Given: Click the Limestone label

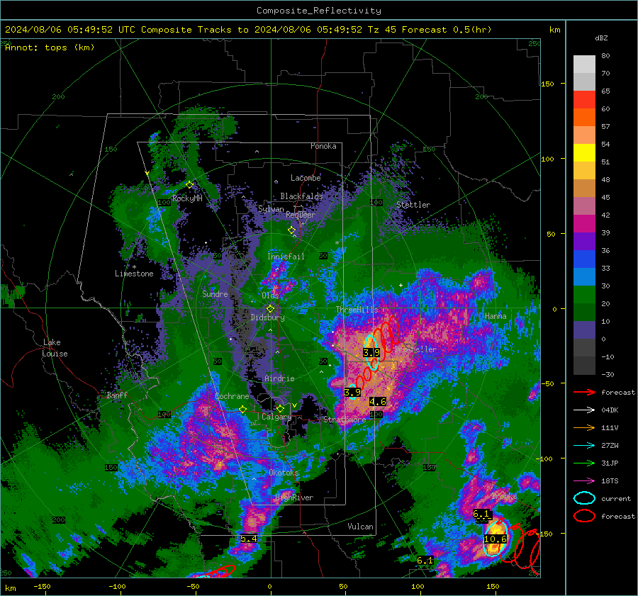Looking at the screenshot, I should (x=134, y=274).
